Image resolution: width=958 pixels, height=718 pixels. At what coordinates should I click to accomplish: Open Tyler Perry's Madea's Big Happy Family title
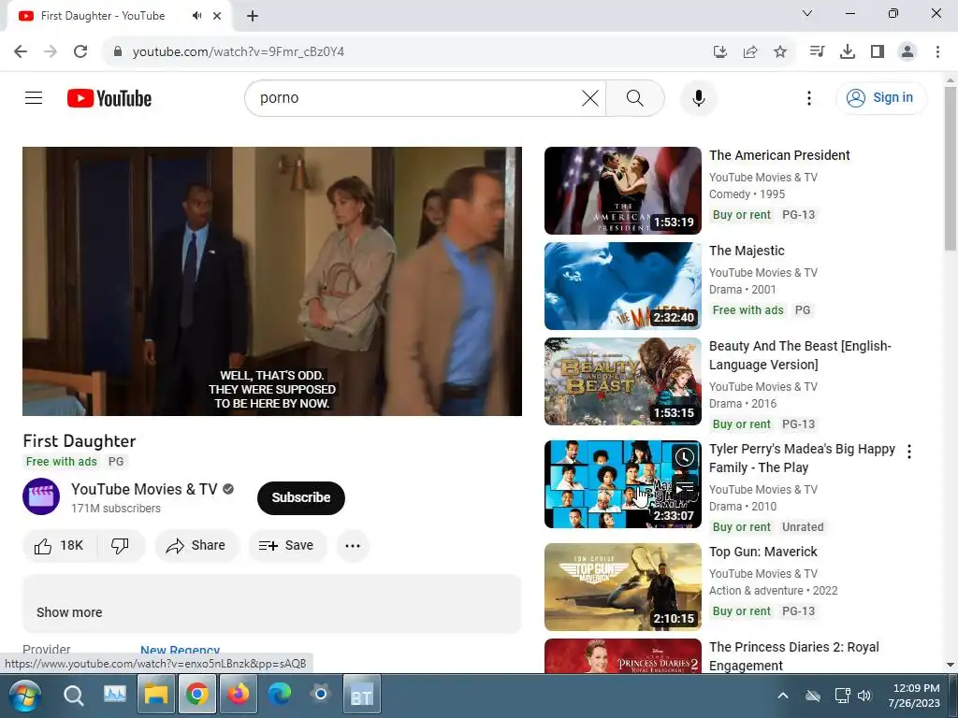tap(802, 458)
